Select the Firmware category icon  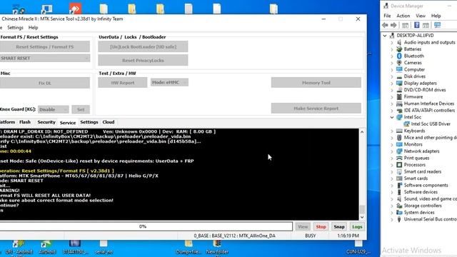click(x=399, y=97)
